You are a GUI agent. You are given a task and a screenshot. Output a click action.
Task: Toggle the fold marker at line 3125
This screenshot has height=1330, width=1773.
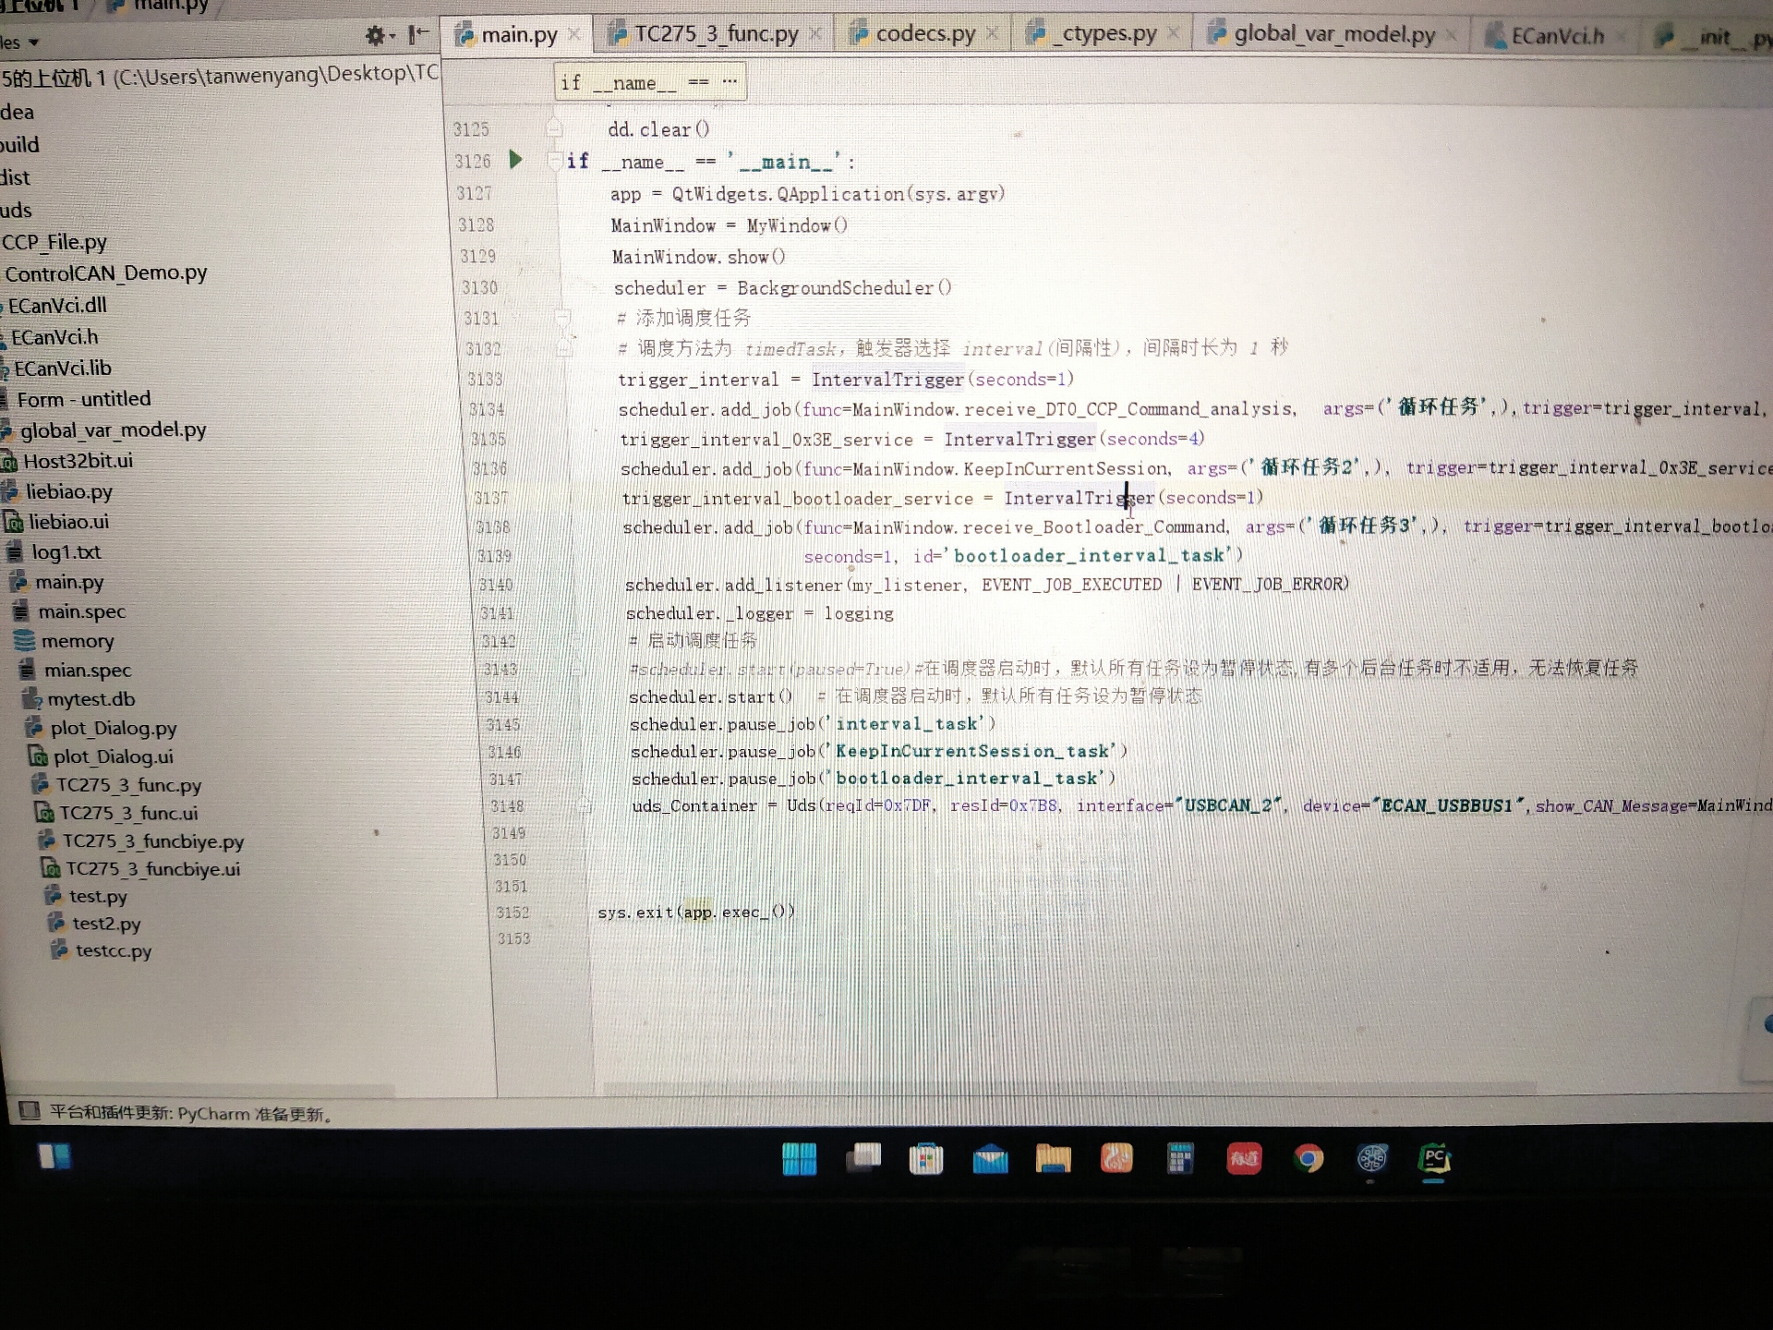point(553,127)
